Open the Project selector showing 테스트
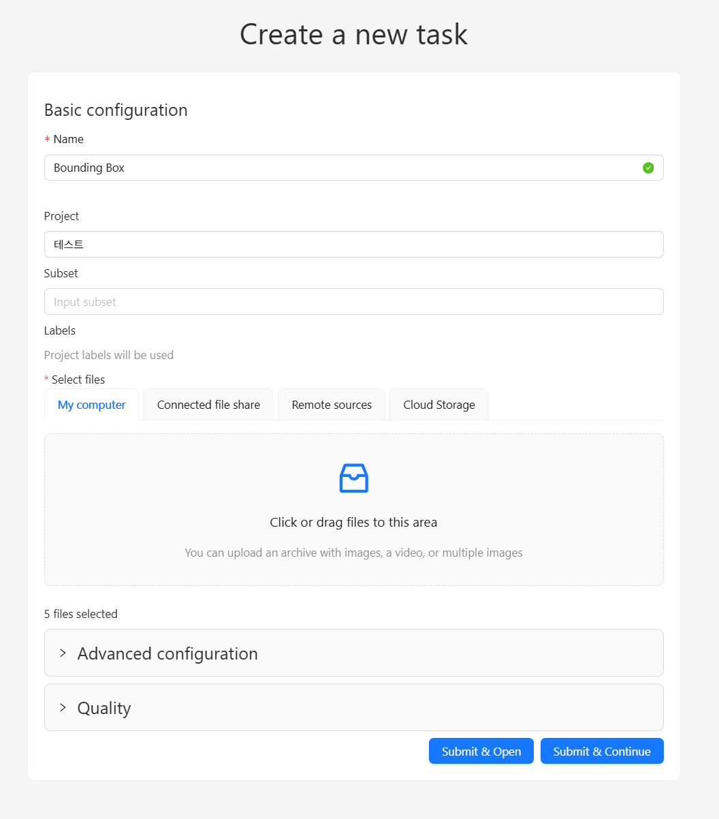This screenshot has height=819, width=719. pos(353,245)
